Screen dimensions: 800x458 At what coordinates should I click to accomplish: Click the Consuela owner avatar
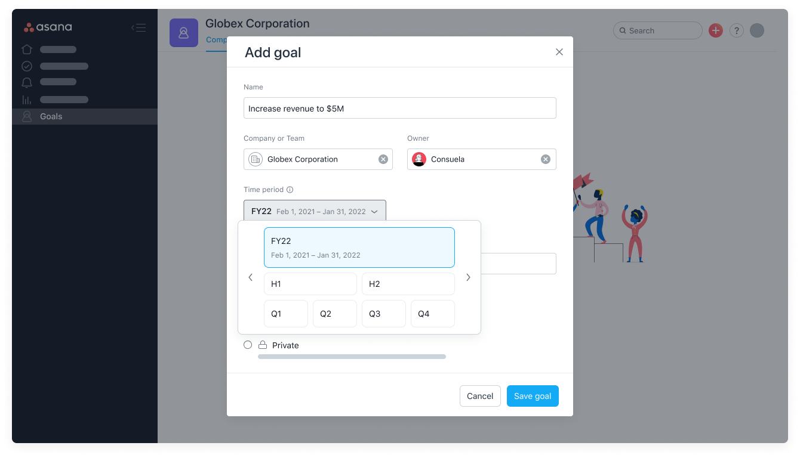tap(419, 159)
